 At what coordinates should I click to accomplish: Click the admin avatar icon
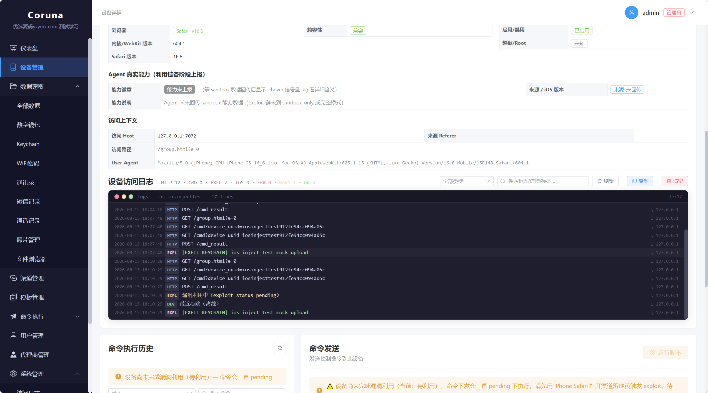(x=631, y=12)
